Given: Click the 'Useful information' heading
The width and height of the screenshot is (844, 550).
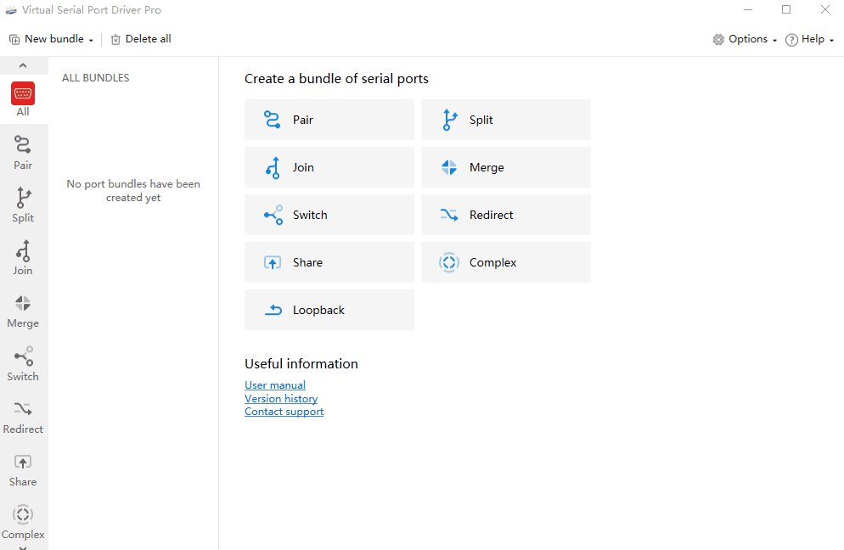Looking at the screenshot, I should [301, 364].
